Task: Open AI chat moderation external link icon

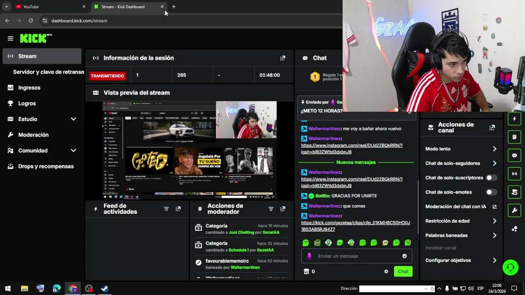Action: [495, 207]
